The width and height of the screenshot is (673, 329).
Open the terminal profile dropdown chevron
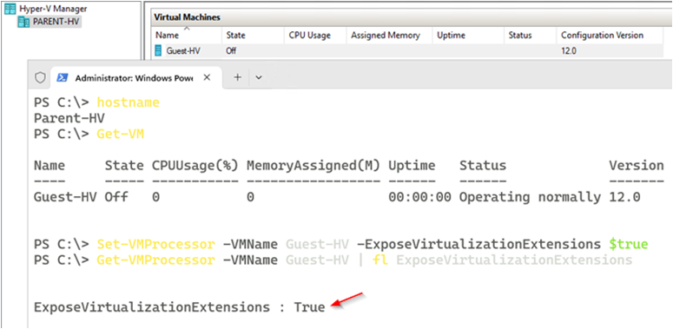point(259,77)
